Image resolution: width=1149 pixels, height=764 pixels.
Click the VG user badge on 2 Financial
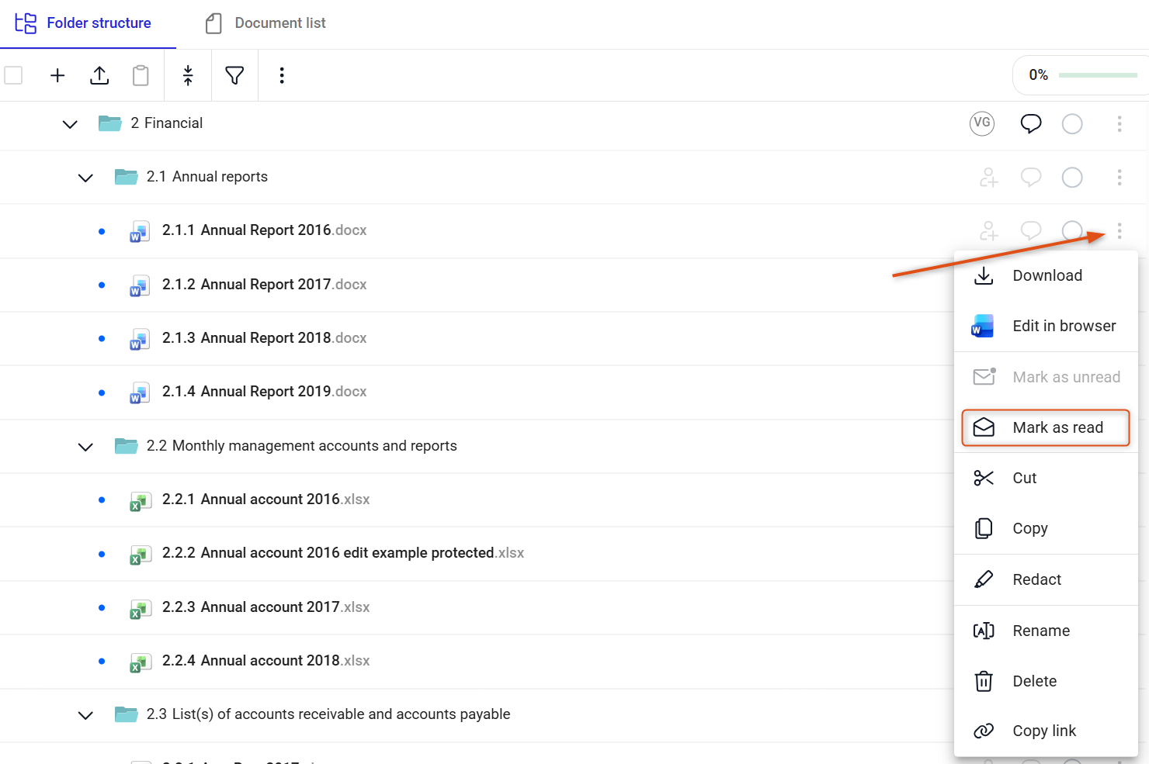tap(982, 123)
